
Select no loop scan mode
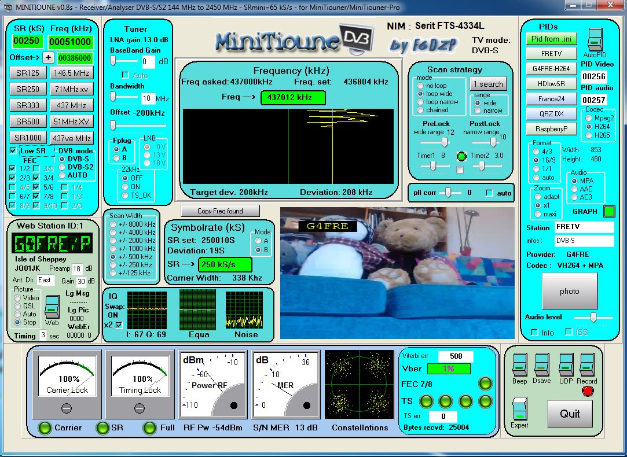420,86
